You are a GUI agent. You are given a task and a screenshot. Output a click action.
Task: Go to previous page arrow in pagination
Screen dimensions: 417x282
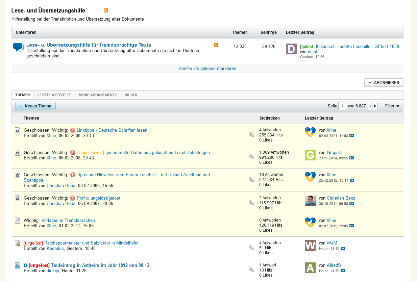click(370, 106)
